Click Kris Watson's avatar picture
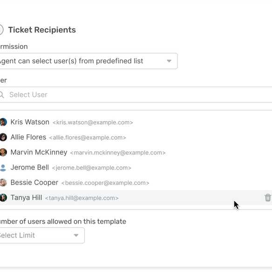Image resolution: width=272 pixels, height=272 pixels. (3, 122)
